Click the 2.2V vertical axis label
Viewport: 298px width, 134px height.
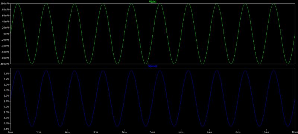click(x=6, y=107)
